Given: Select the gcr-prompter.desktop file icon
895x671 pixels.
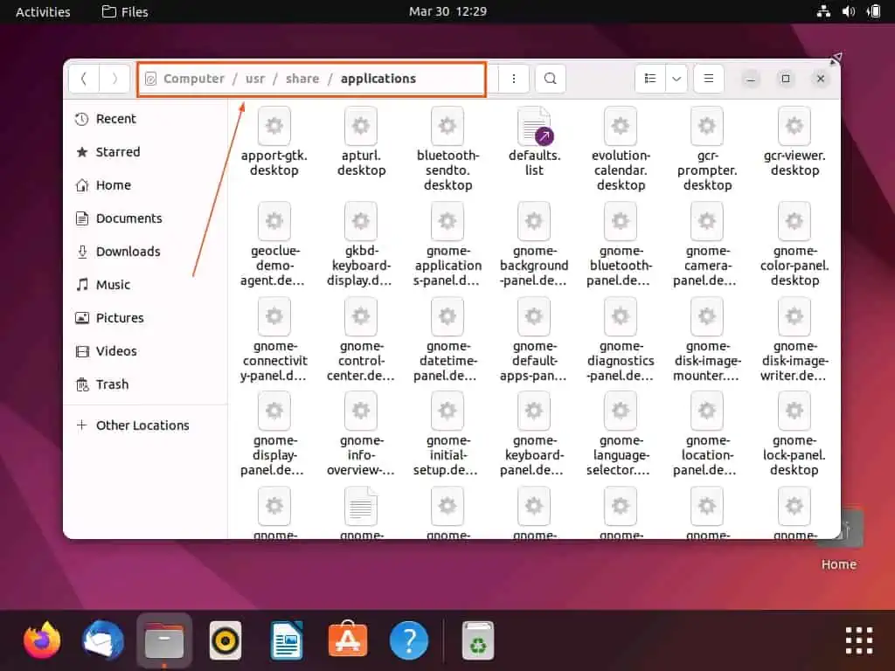Looking at the screenshot, I should click(x=707, y=126).
